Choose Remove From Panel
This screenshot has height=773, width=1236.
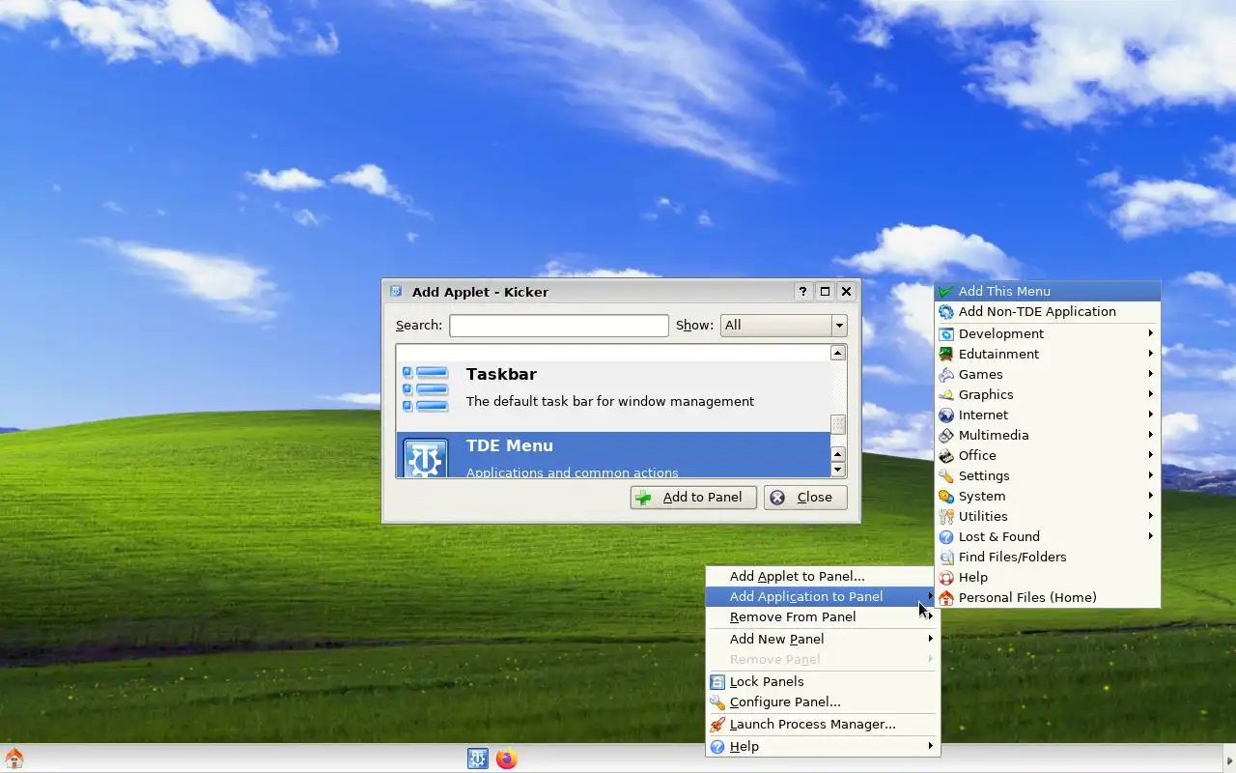click(823, 616)
